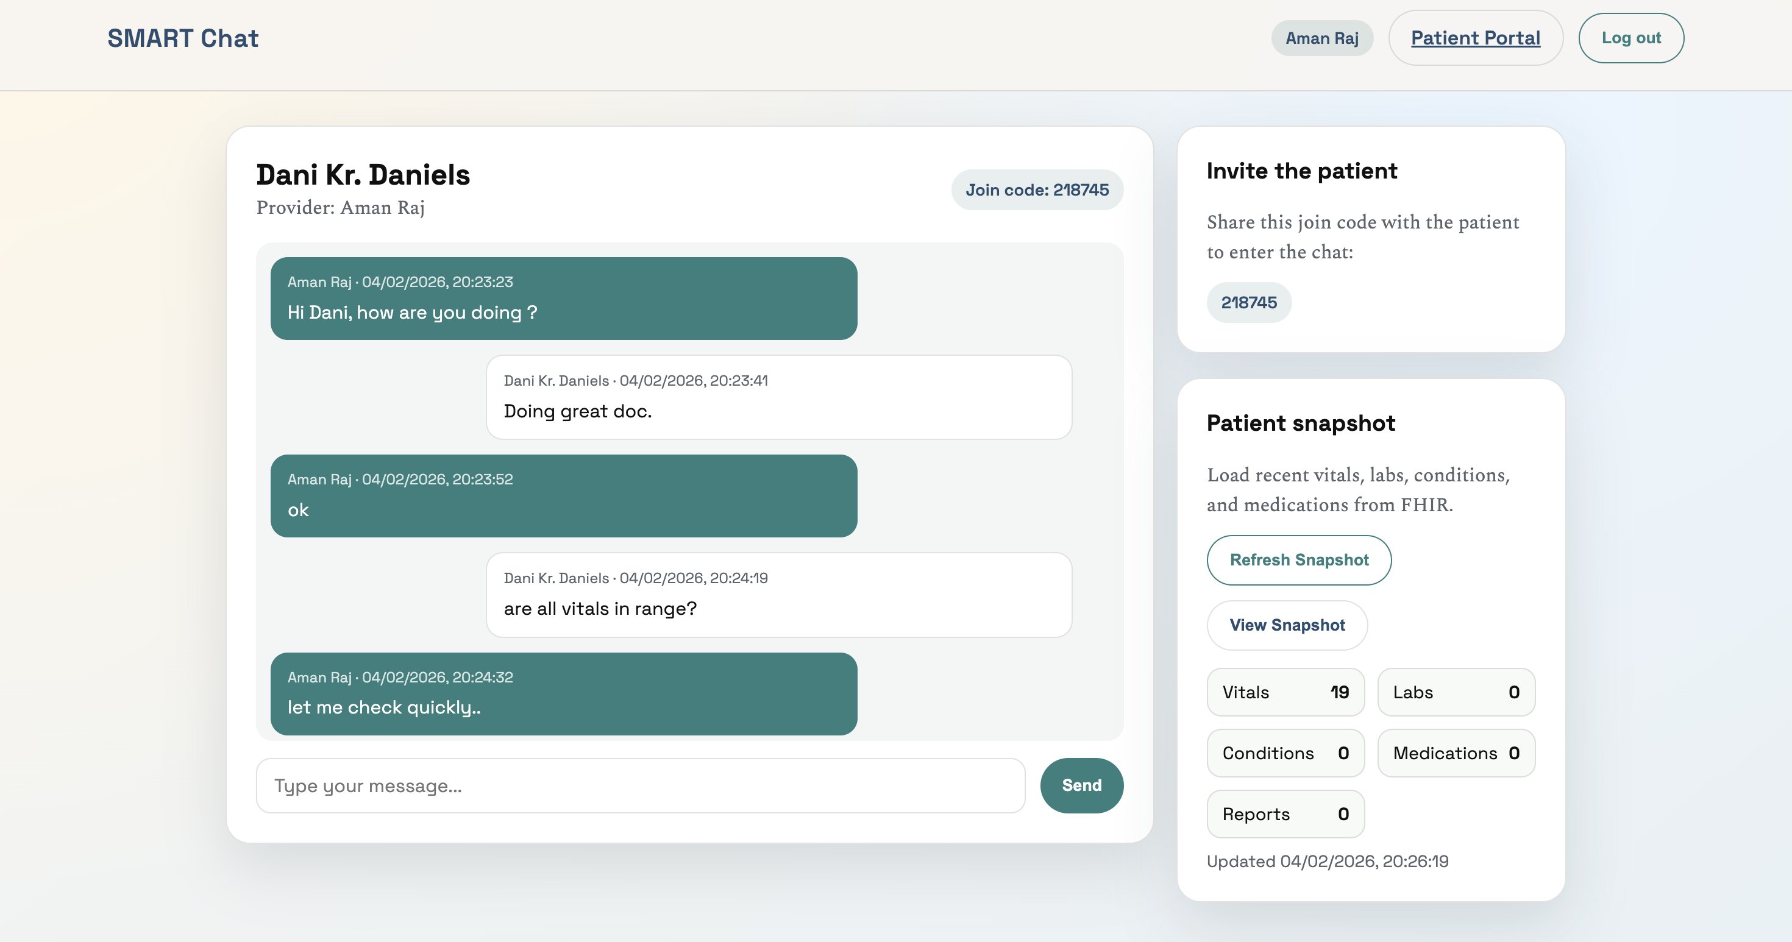The image size is (1792, 942).
Task: Select the Aman Raj user badge
Action: click(1323, 38)
